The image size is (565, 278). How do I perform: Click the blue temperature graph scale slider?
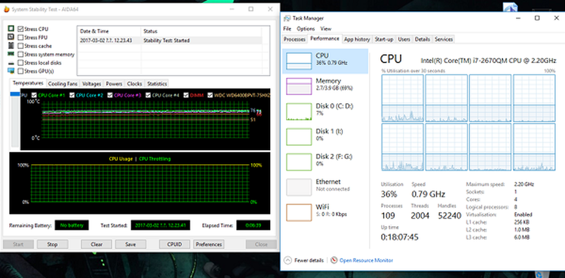click(x=15, y=94)
